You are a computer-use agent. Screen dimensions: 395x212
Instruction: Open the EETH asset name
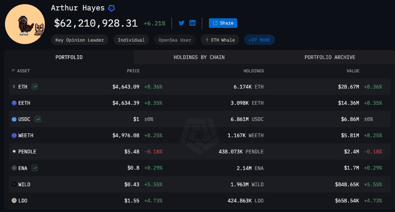pyautogui.click(x=24, y=103)
